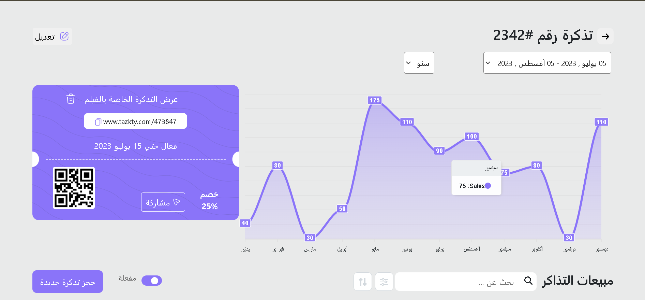Click the edit pencil icon
Image resolution: width=645 pixels, height=300 pixels.
(64, 36)
